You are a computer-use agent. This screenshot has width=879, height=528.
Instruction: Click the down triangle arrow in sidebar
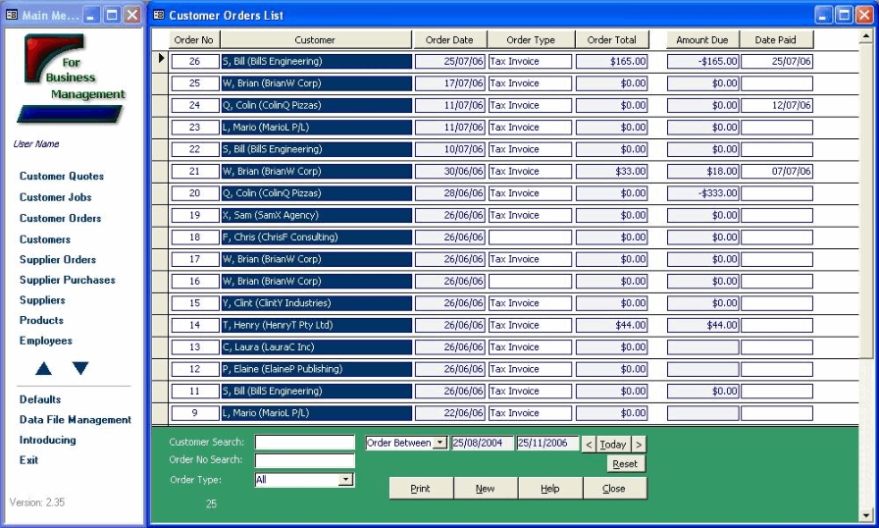[x=80, y=369]
